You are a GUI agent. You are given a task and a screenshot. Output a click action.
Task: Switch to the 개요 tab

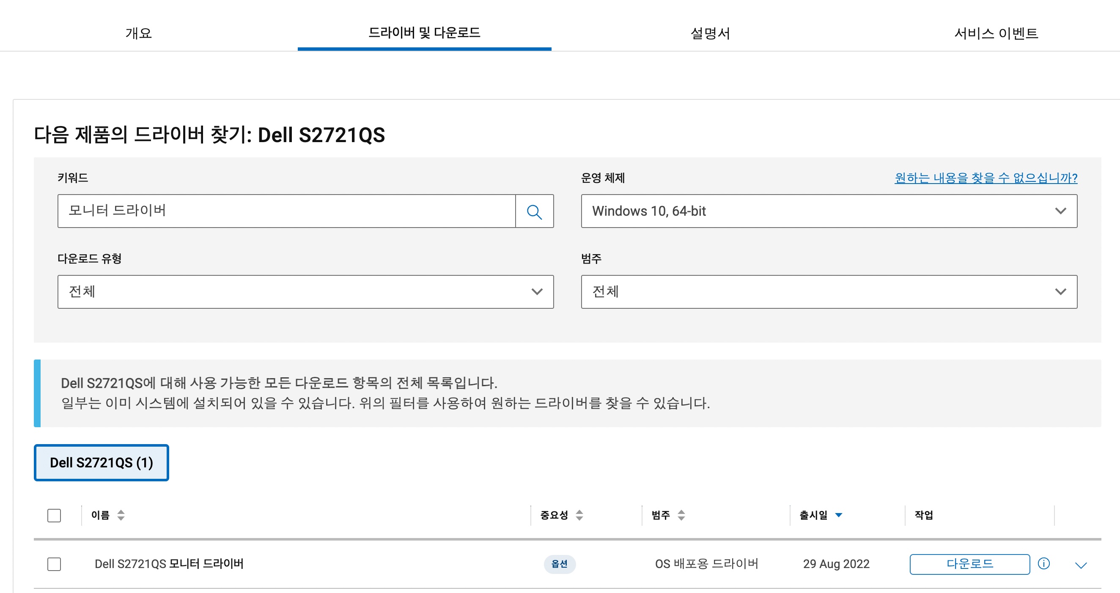138,33
